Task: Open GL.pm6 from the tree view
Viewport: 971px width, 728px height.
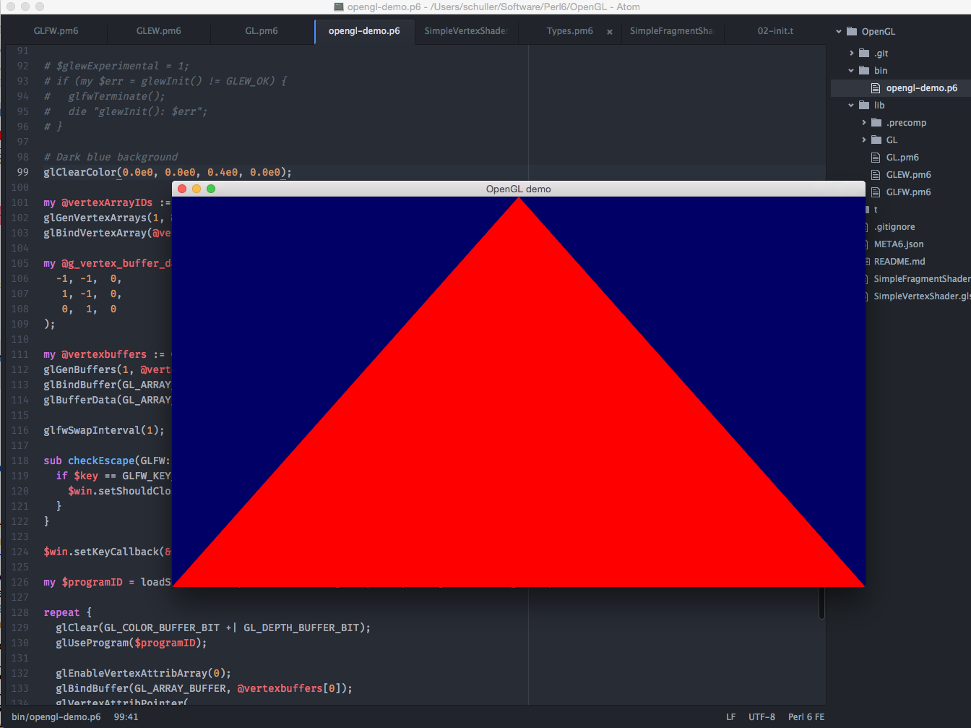Action: click(902, 158)
